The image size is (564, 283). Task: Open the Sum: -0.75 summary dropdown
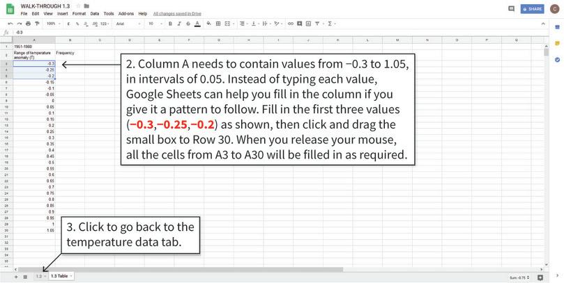[519, 277]
